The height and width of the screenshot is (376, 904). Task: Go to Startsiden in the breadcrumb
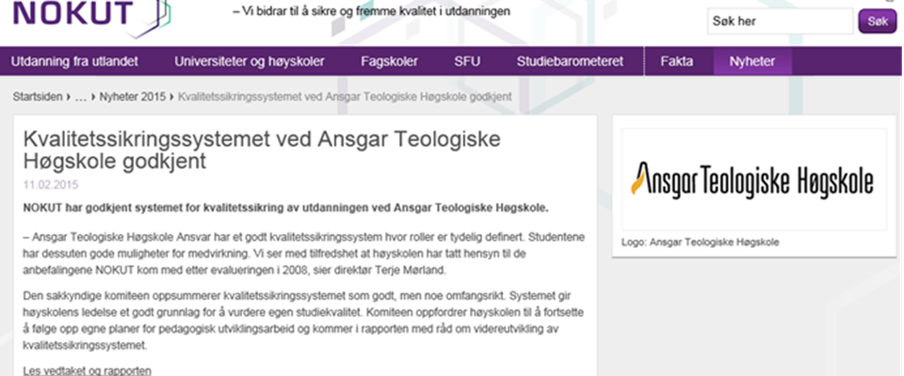[38, 97]
